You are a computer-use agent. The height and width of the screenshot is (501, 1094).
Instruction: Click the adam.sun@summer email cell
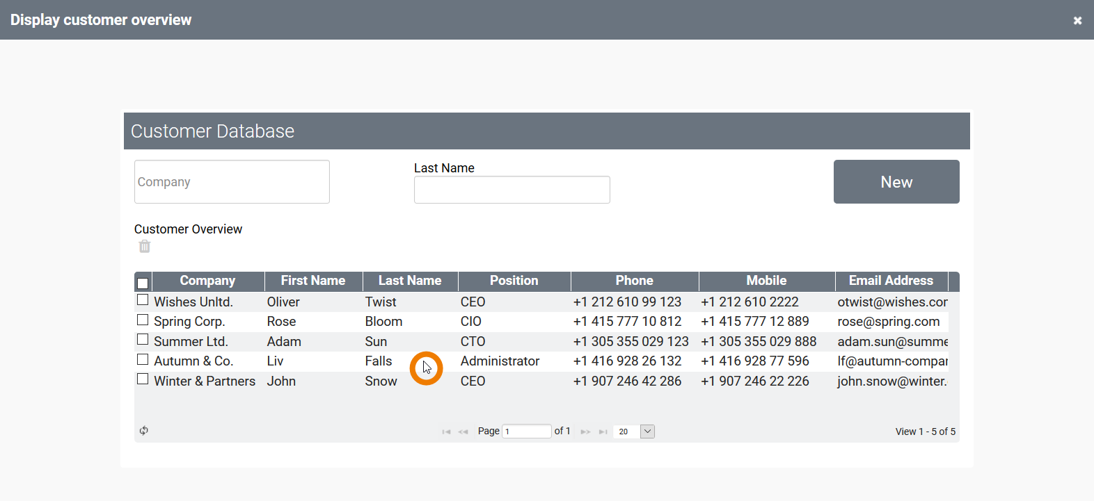pos(891,342)
